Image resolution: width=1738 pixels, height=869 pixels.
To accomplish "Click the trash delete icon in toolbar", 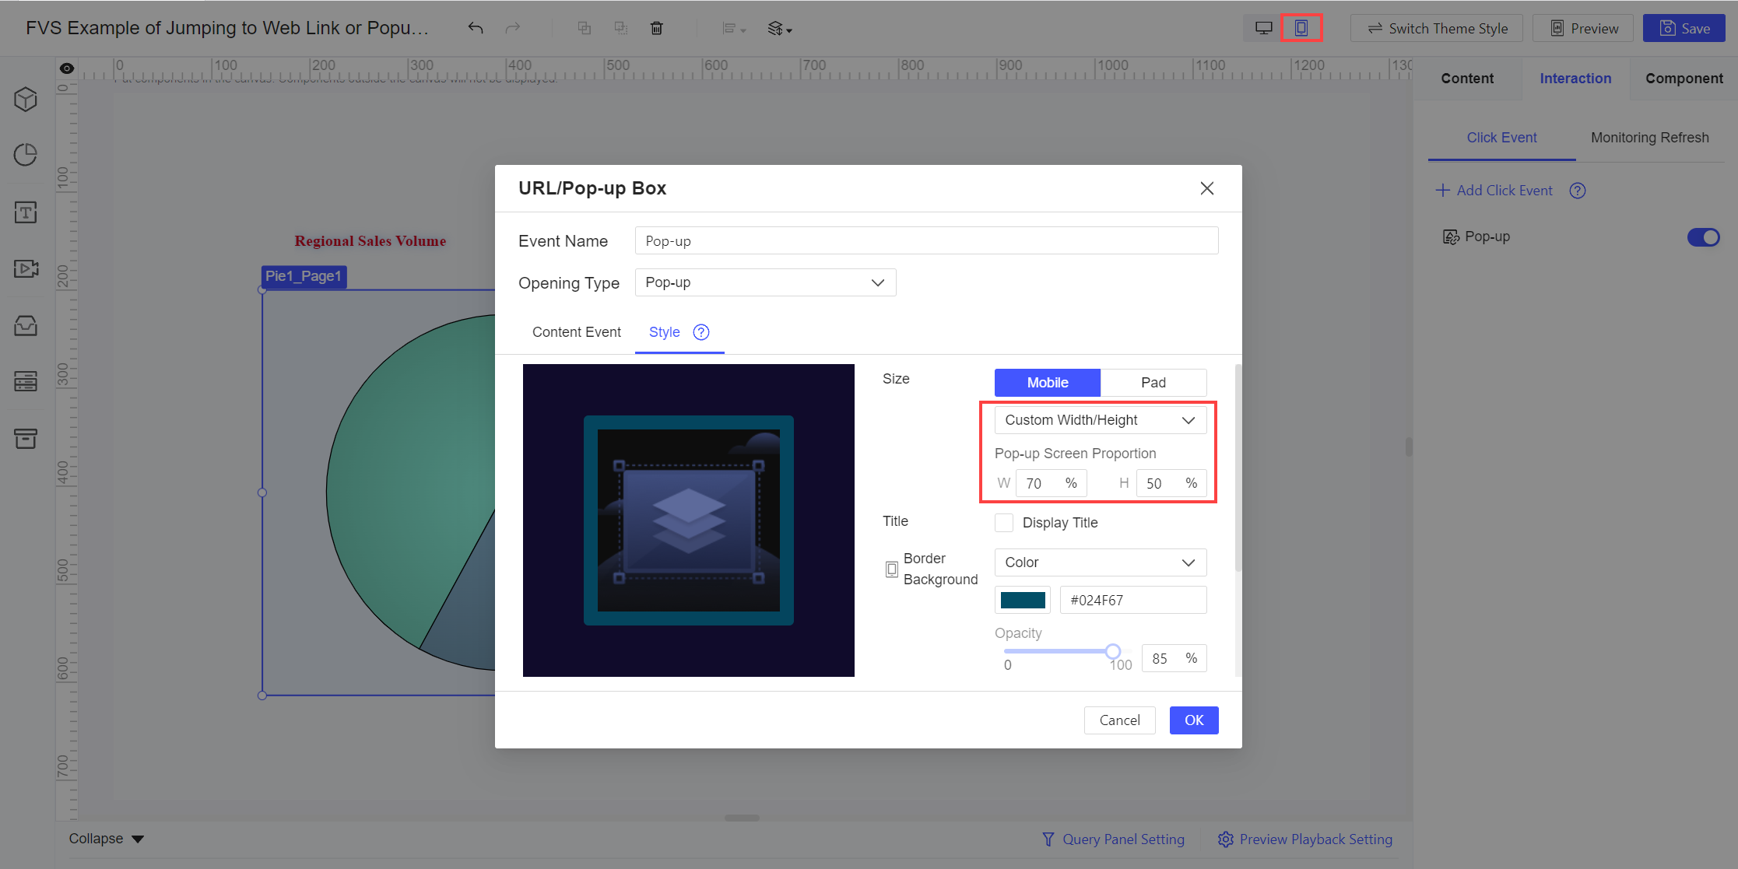I will pos(656,28).
